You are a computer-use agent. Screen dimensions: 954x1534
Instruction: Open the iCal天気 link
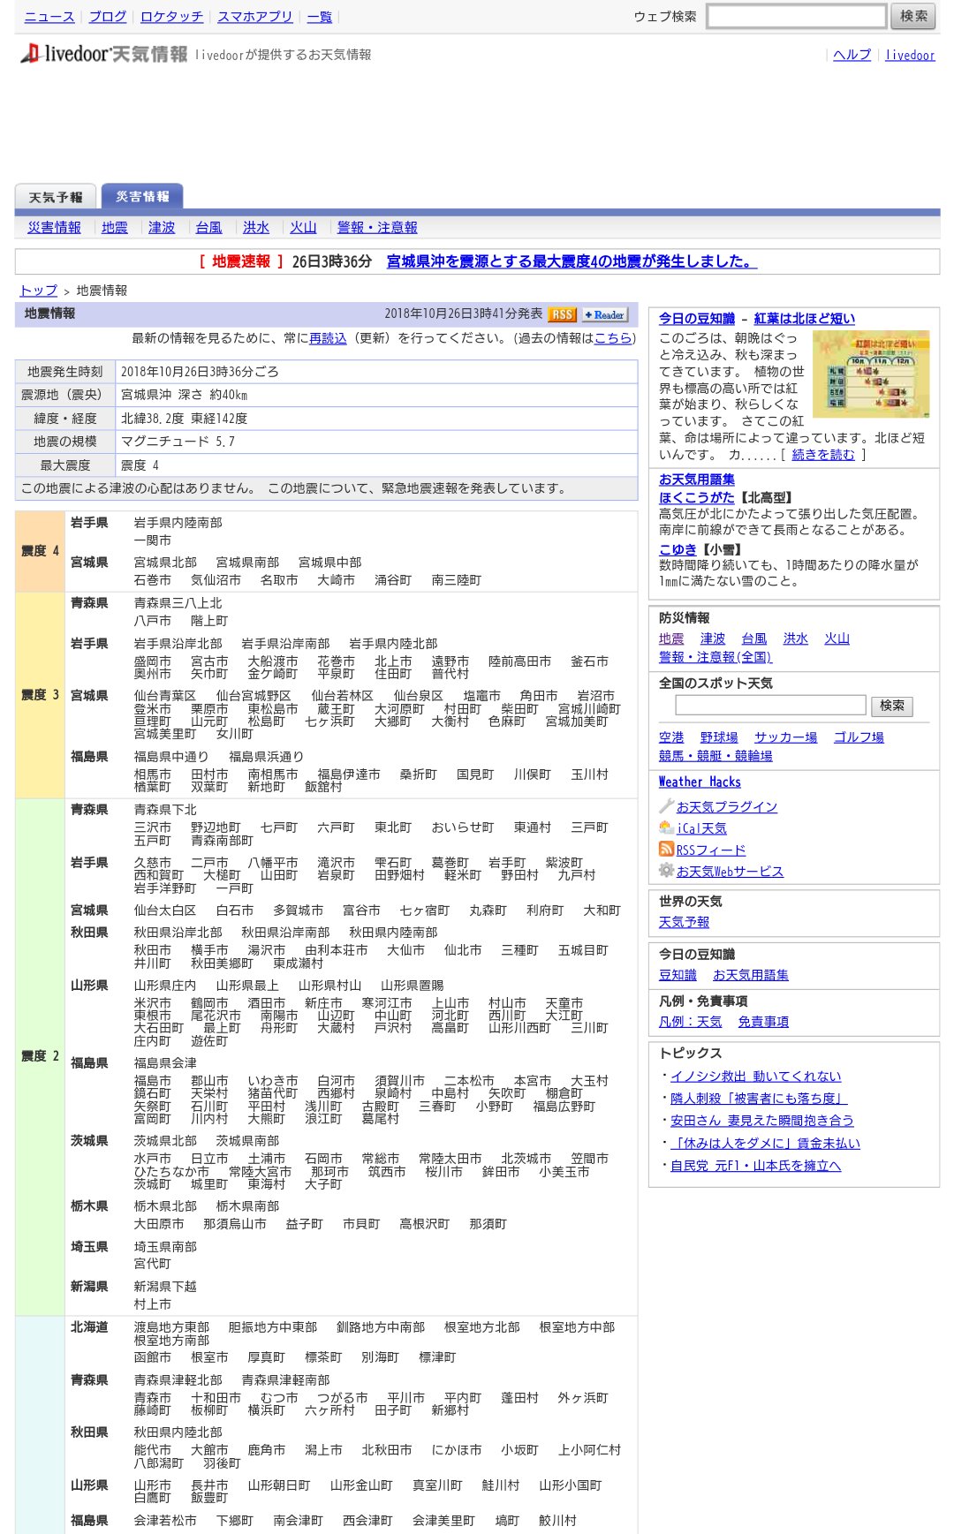pos(701,827)
